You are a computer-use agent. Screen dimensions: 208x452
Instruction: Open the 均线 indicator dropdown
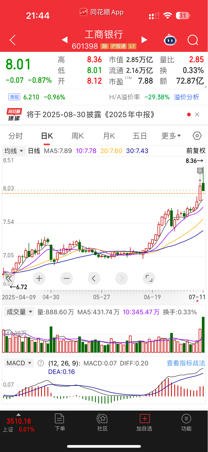pos(14,151)
